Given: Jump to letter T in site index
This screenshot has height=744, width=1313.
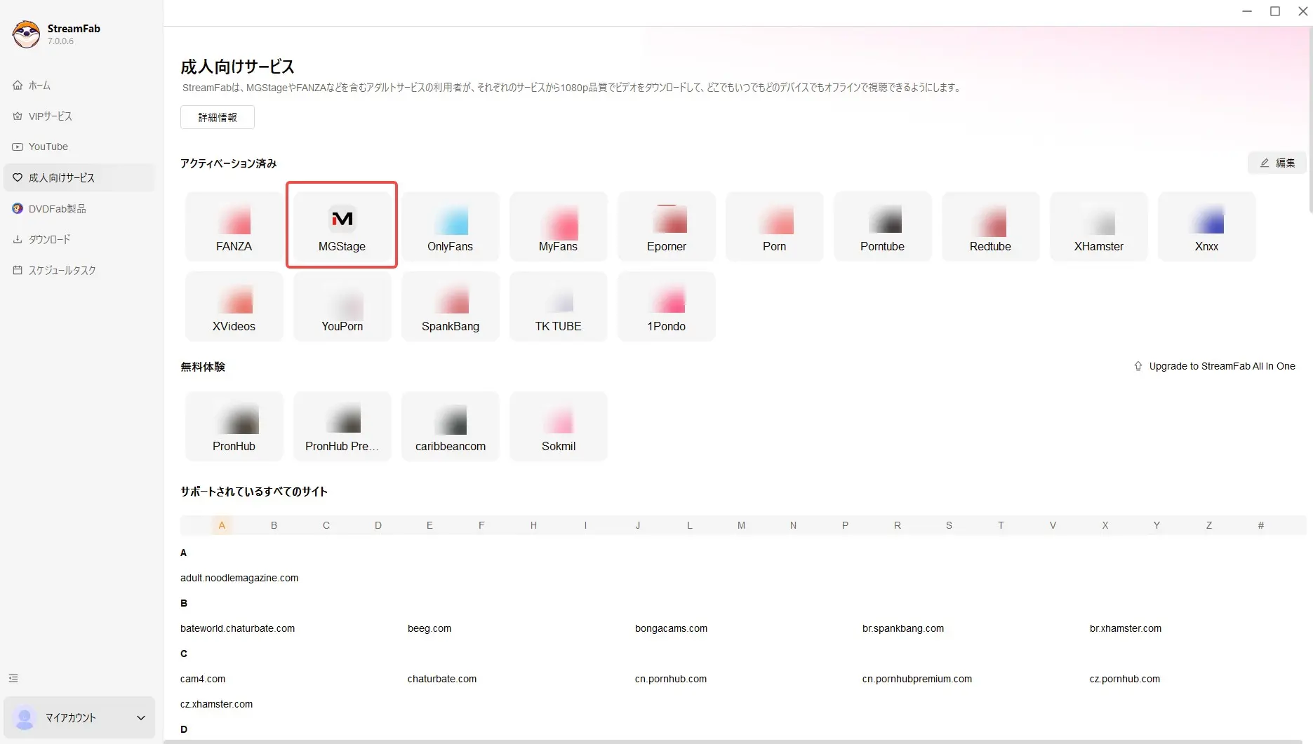Looking at the screenshot, I should [x=1001, y=525].
